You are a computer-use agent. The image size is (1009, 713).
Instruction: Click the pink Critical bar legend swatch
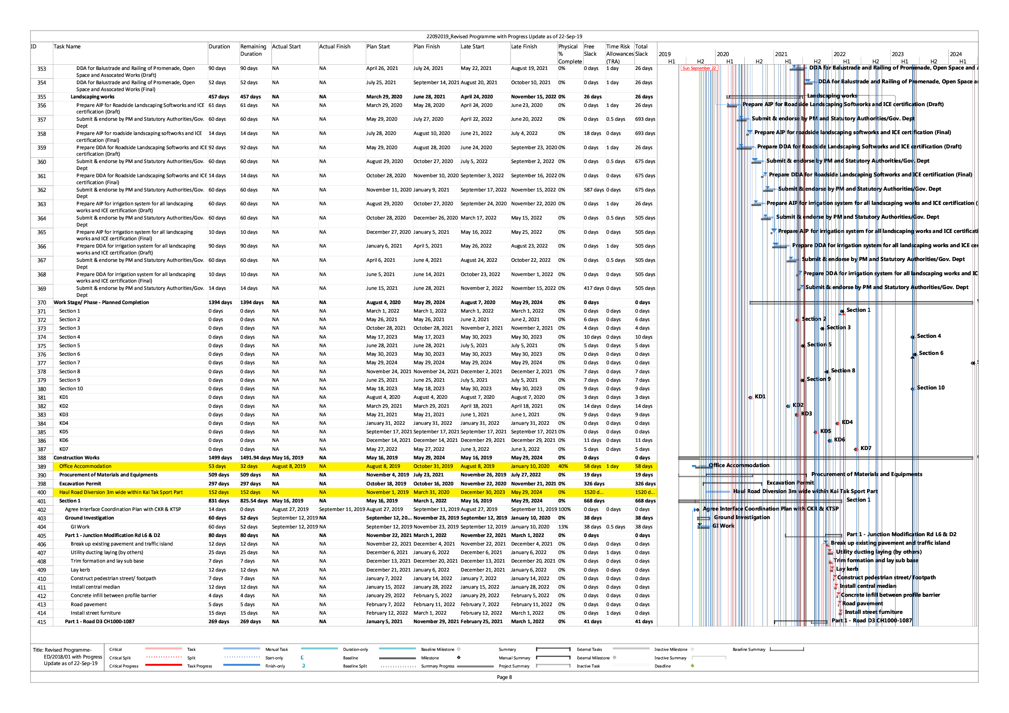pyautogui.click(x=163, y=648)
